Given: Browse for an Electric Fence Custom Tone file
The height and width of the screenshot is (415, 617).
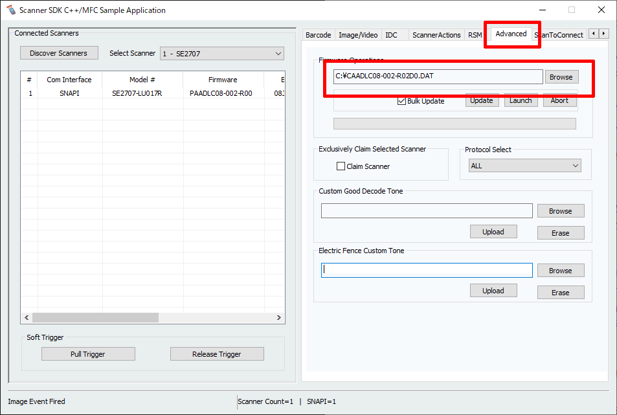Looking at the screenshot, I should pos(560,270).
